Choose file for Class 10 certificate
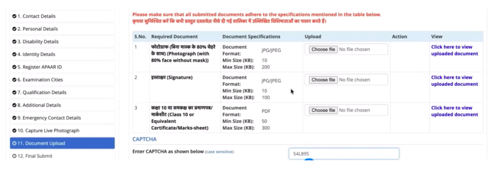The height and width of the screenshot is (180, 499). [323, 110]
